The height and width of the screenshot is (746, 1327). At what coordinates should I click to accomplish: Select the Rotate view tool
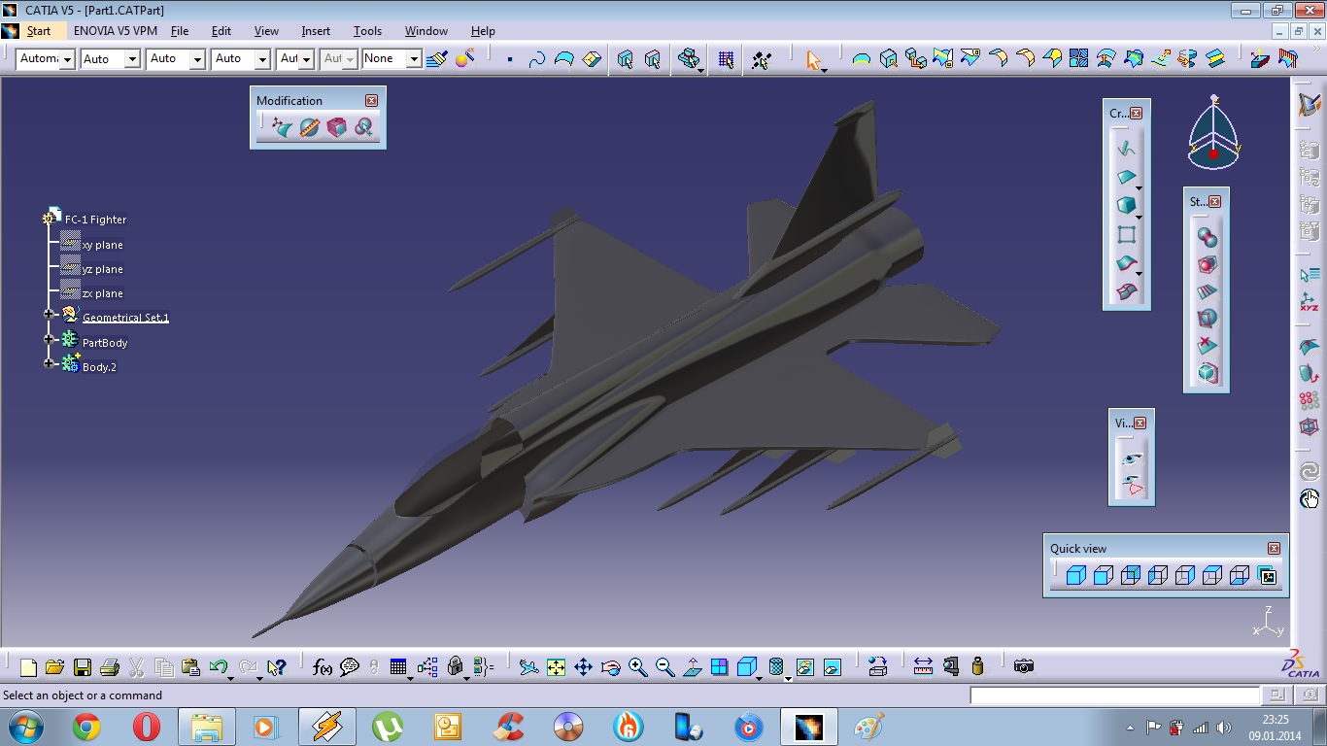[610, 667]
